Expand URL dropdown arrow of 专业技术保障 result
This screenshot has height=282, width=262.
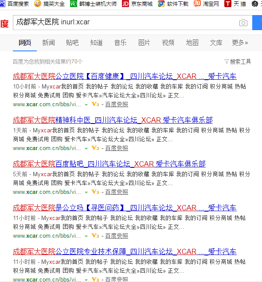[86, 280]
